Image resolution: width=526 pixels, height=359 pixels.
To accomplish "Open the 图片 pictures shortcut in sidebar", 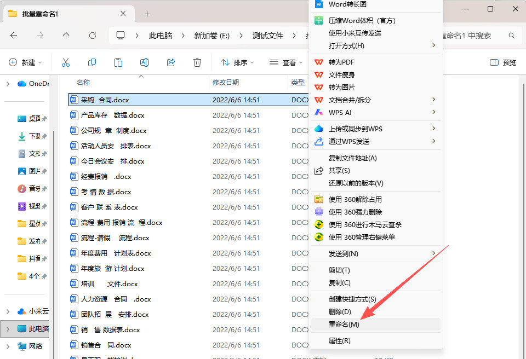I will (32, 171).
